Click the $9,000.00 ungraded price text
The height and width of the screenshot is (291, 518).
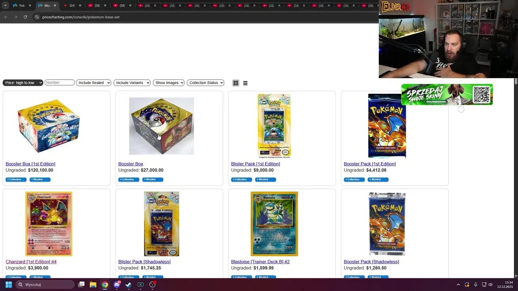tap(263, 170)
